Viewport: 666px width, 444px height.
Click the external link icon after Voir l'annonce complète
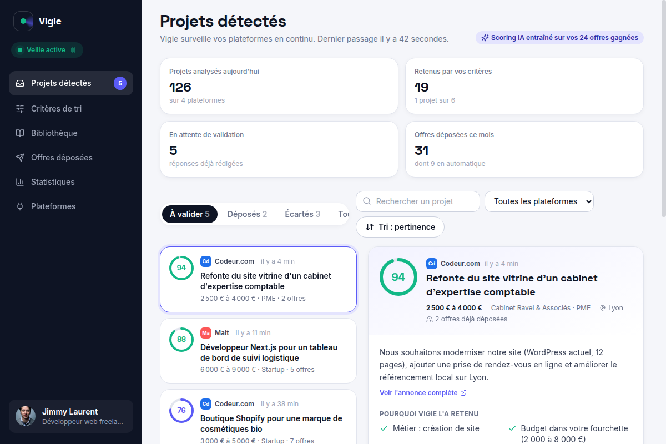coord(463,393)
